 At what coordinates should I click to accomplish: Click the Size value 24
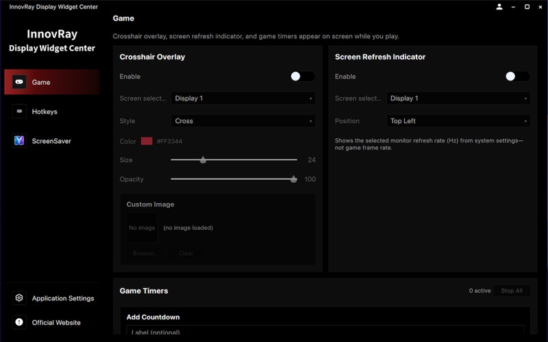pyautogui.click(x=312, y=160)
